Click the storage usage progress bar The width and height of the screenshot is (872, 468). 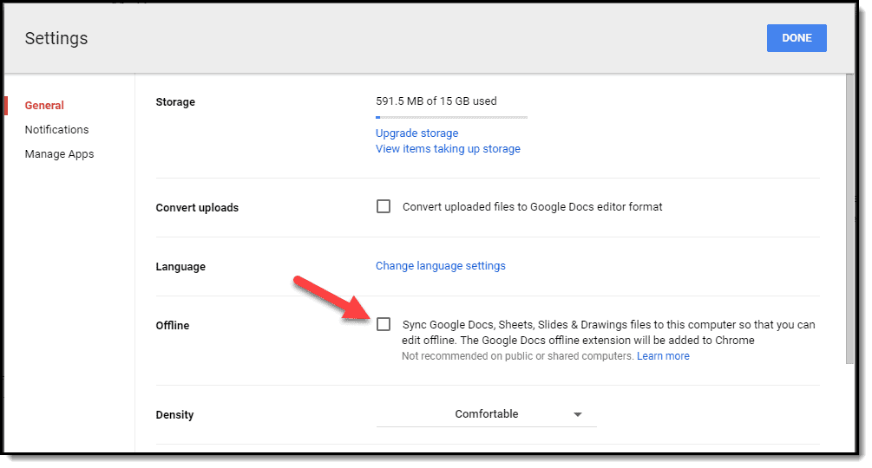(x=451, y=117)
